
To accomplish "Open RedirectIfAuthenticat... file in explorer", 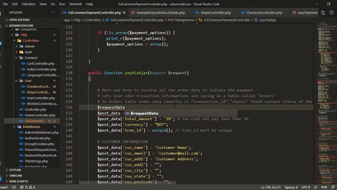I will [42, 156].
